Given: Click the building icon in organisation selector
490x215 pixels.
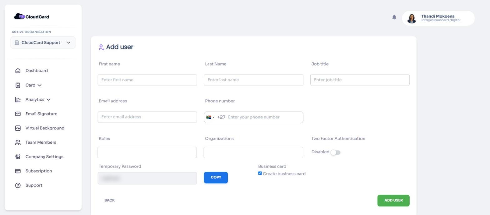Looking at the screenshot, I should tap(17, 43).
